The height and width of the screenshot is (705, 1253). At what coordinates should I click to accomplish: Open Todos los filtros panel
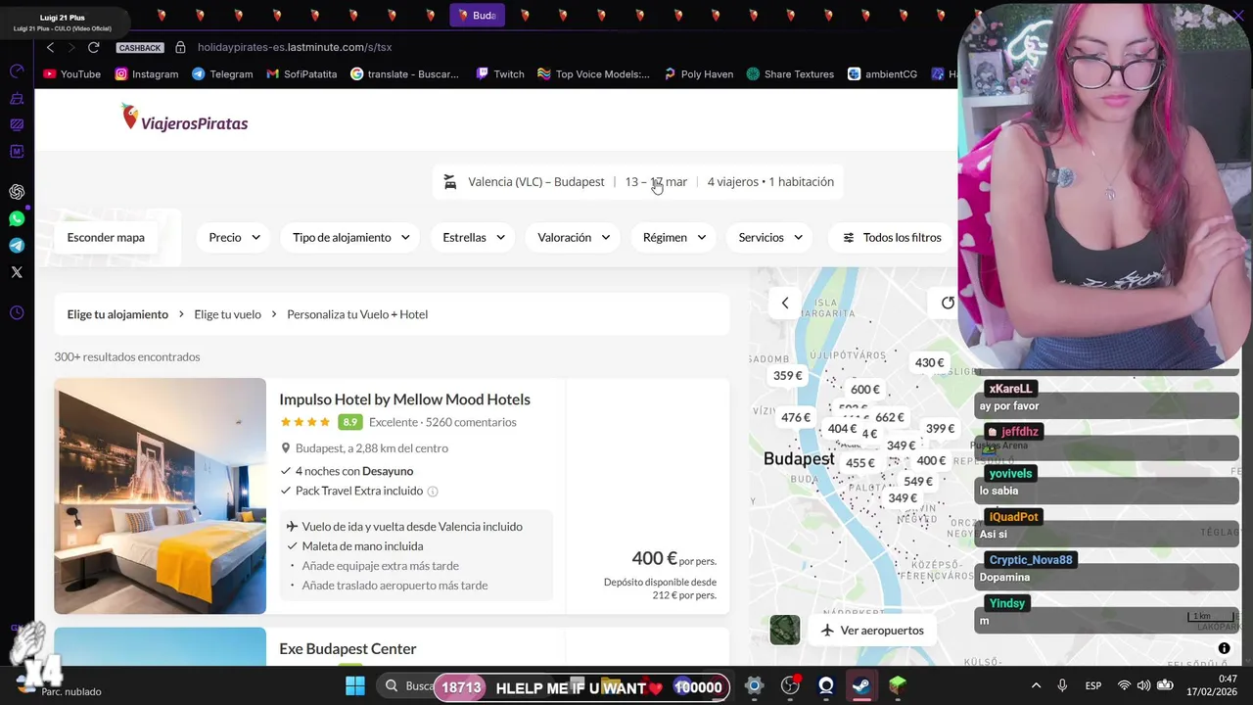pyautogui.click(x=892, y=237)
